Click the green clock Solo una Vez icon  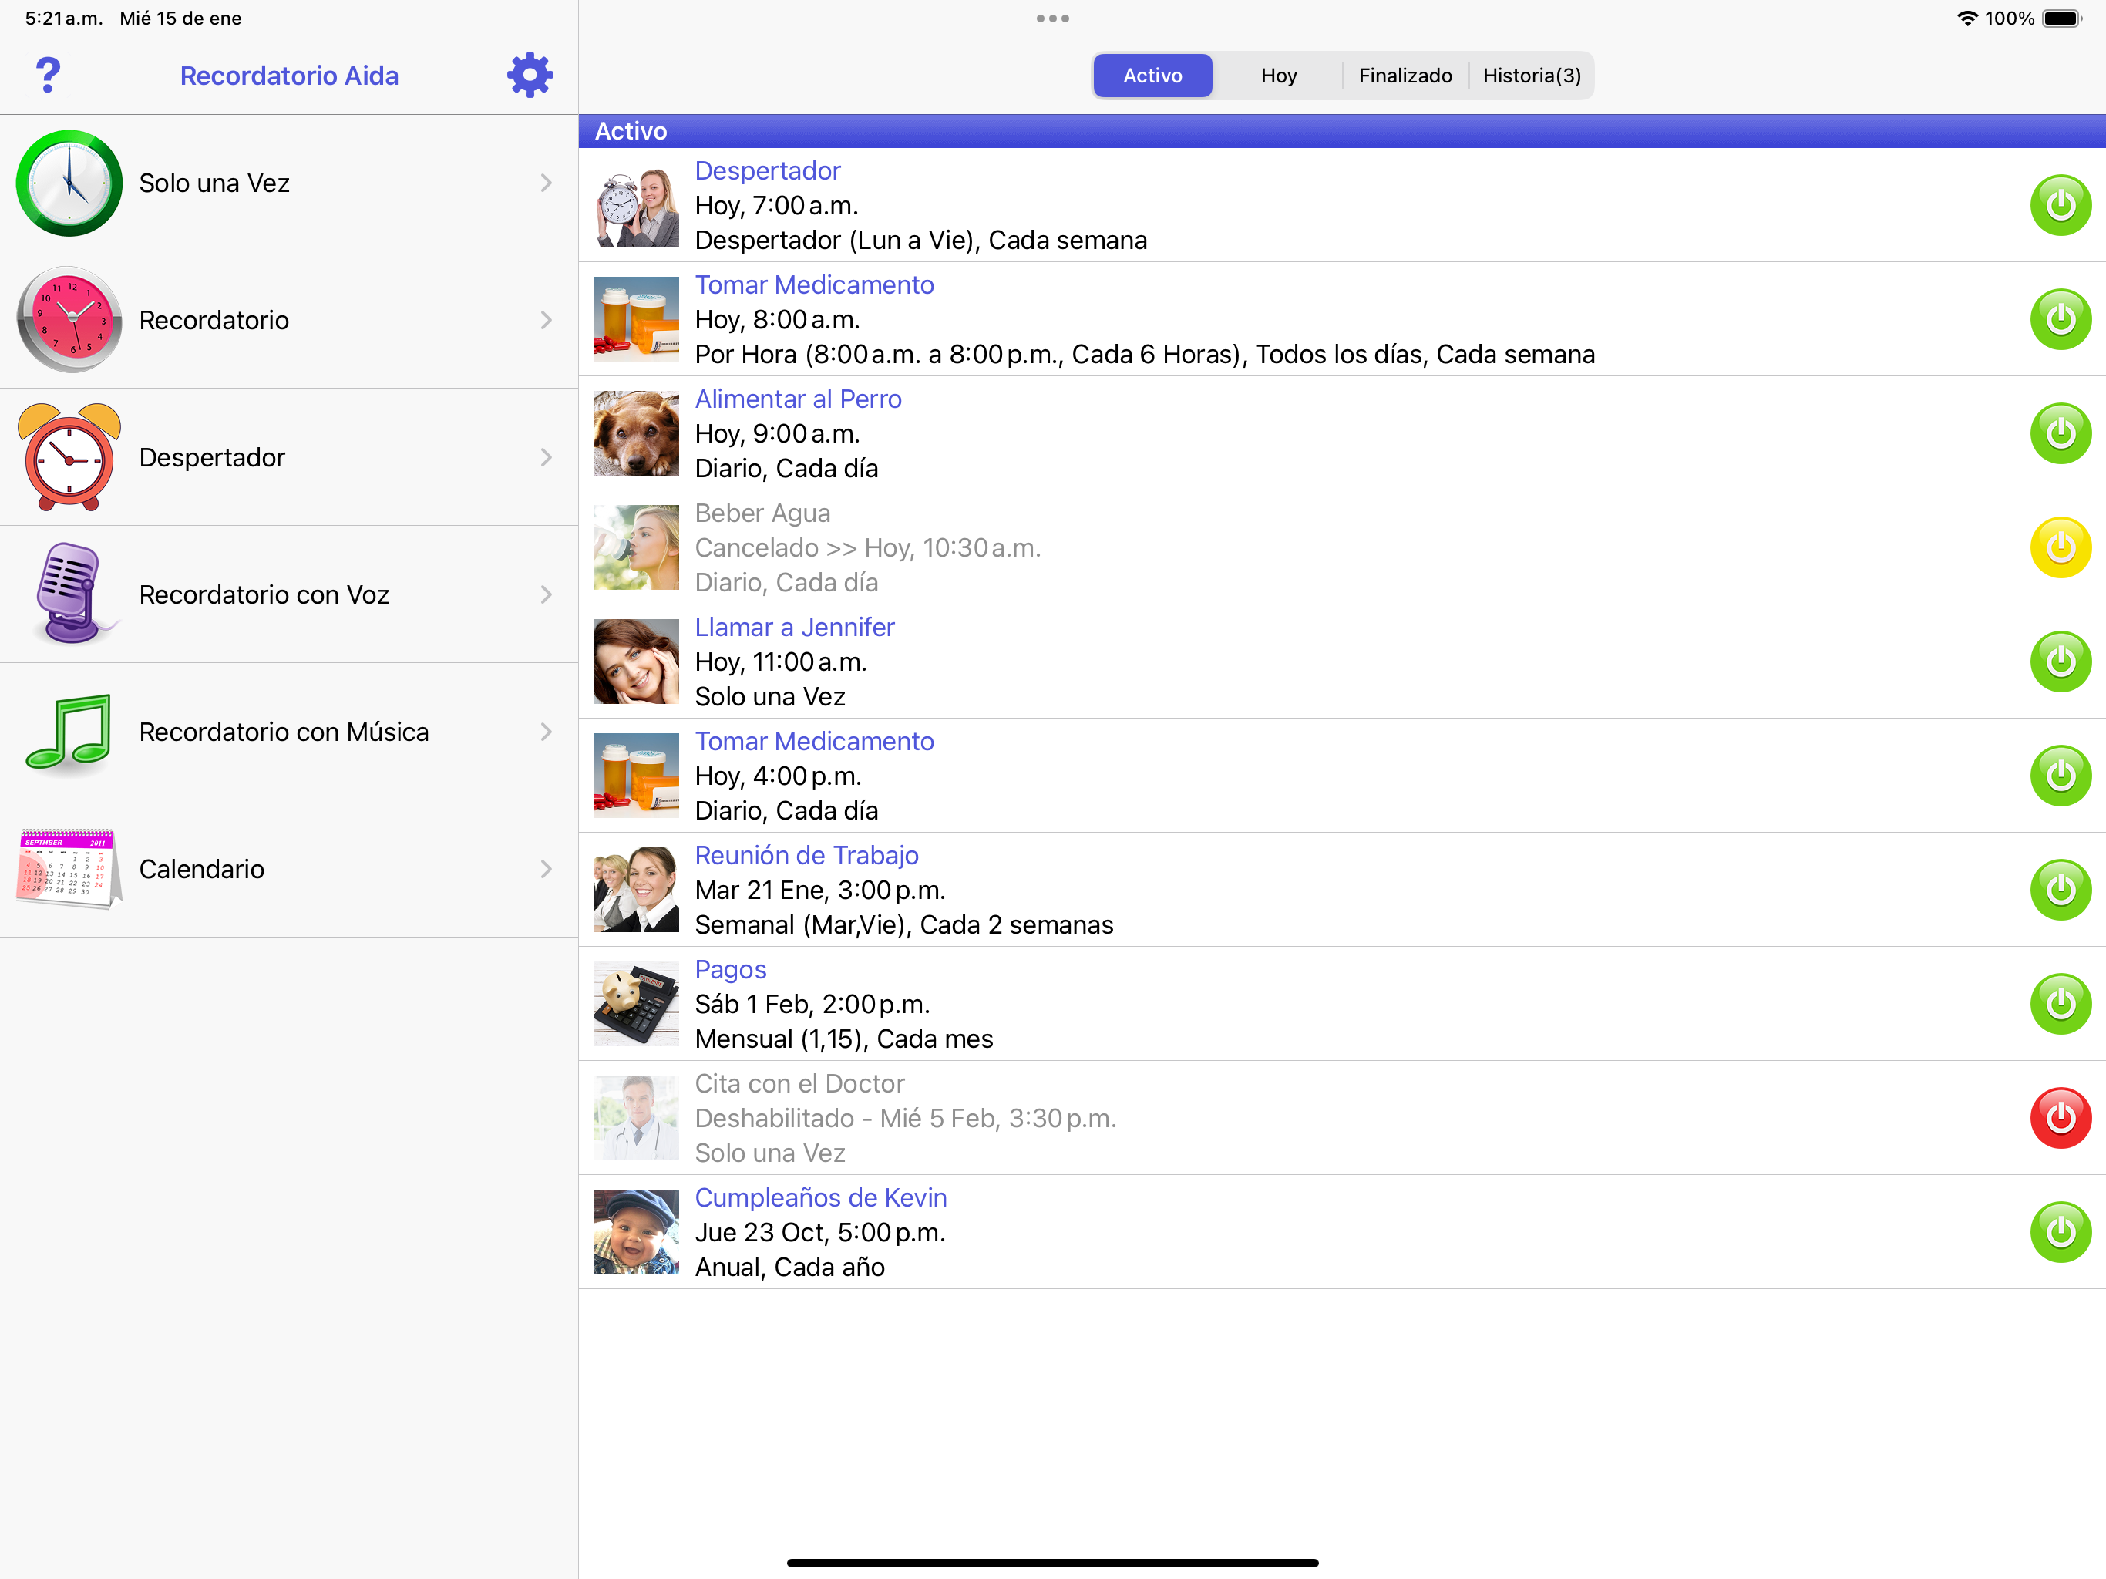[x=69, y=183]
